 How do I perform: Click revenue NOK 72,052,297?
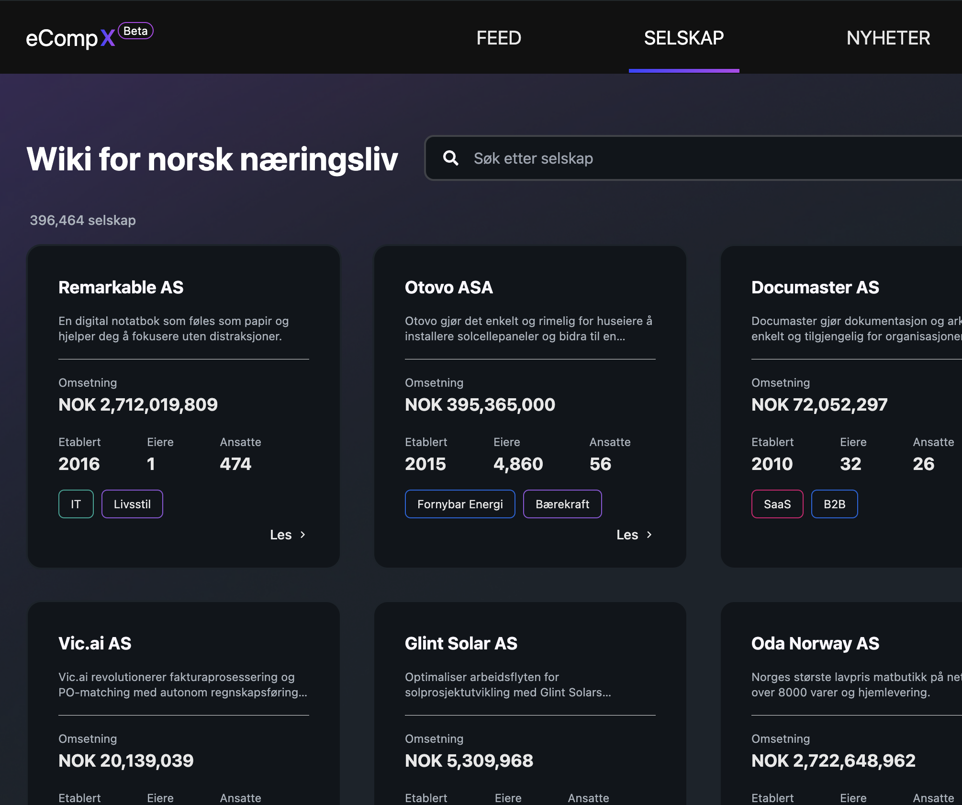pos(819,404)
